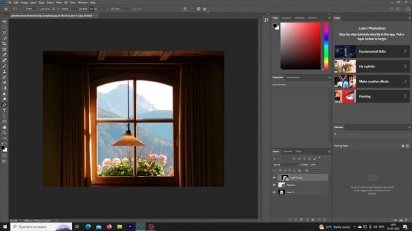Select the Hand tool
Screen dimensions: 412x231
[5, 127]
